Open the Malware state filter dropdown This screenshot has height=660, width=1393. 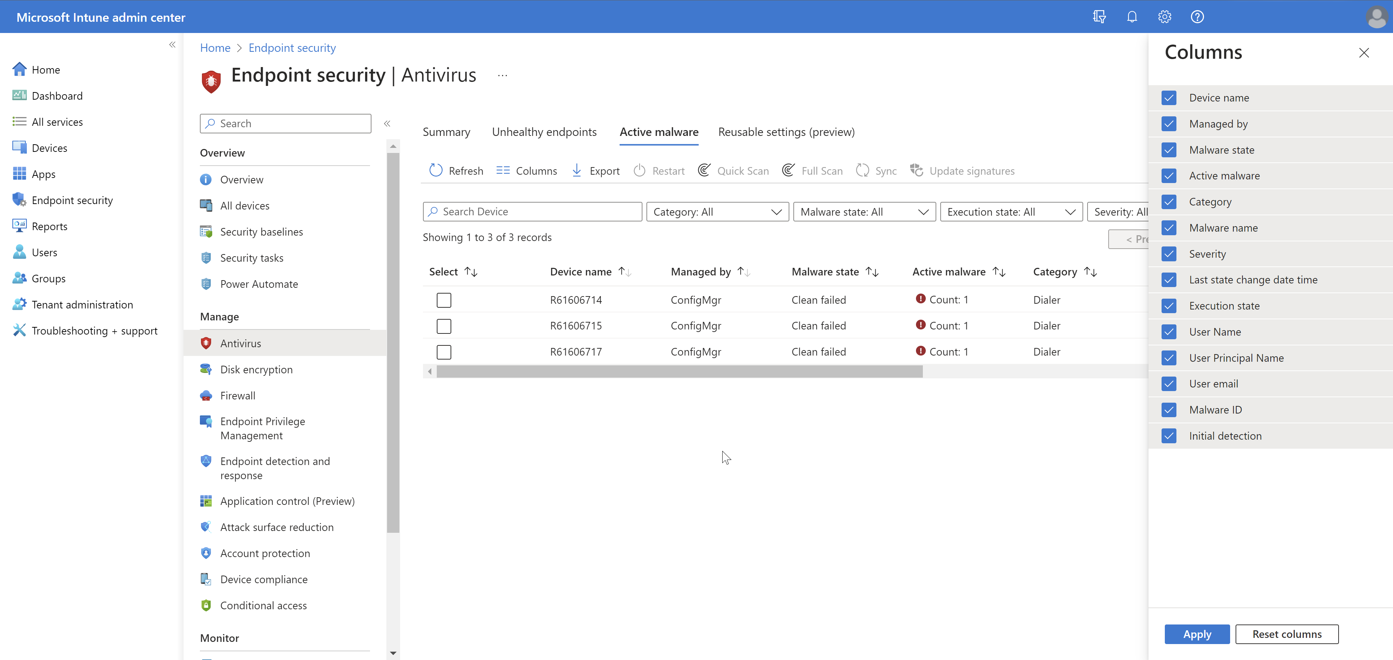(x=864, y=211)
